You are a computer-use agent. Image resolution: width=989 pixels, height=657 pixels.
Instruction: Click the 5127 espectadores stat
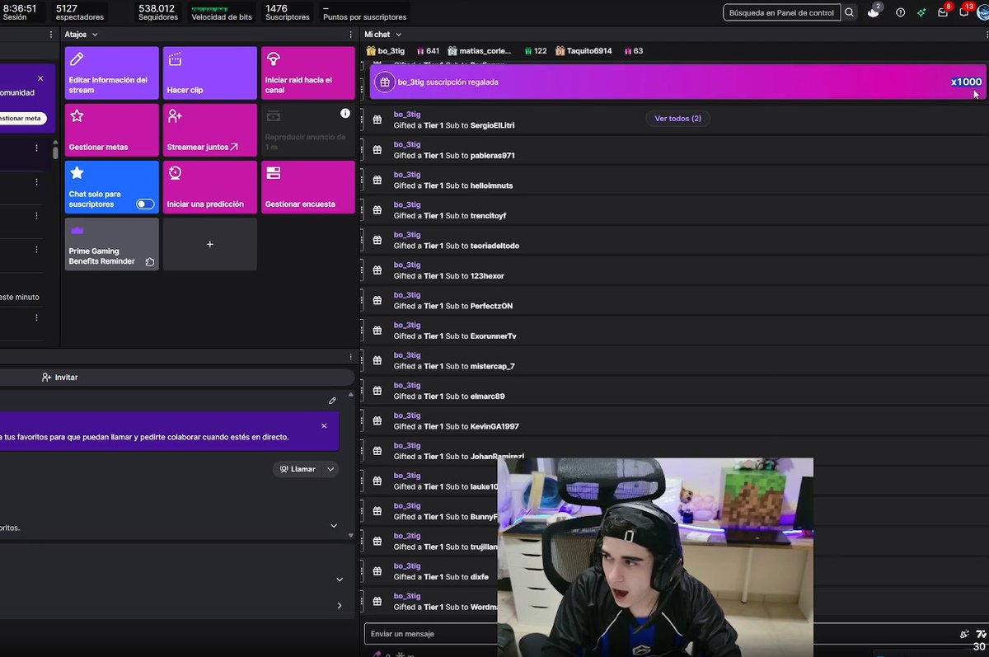point(80,12)
